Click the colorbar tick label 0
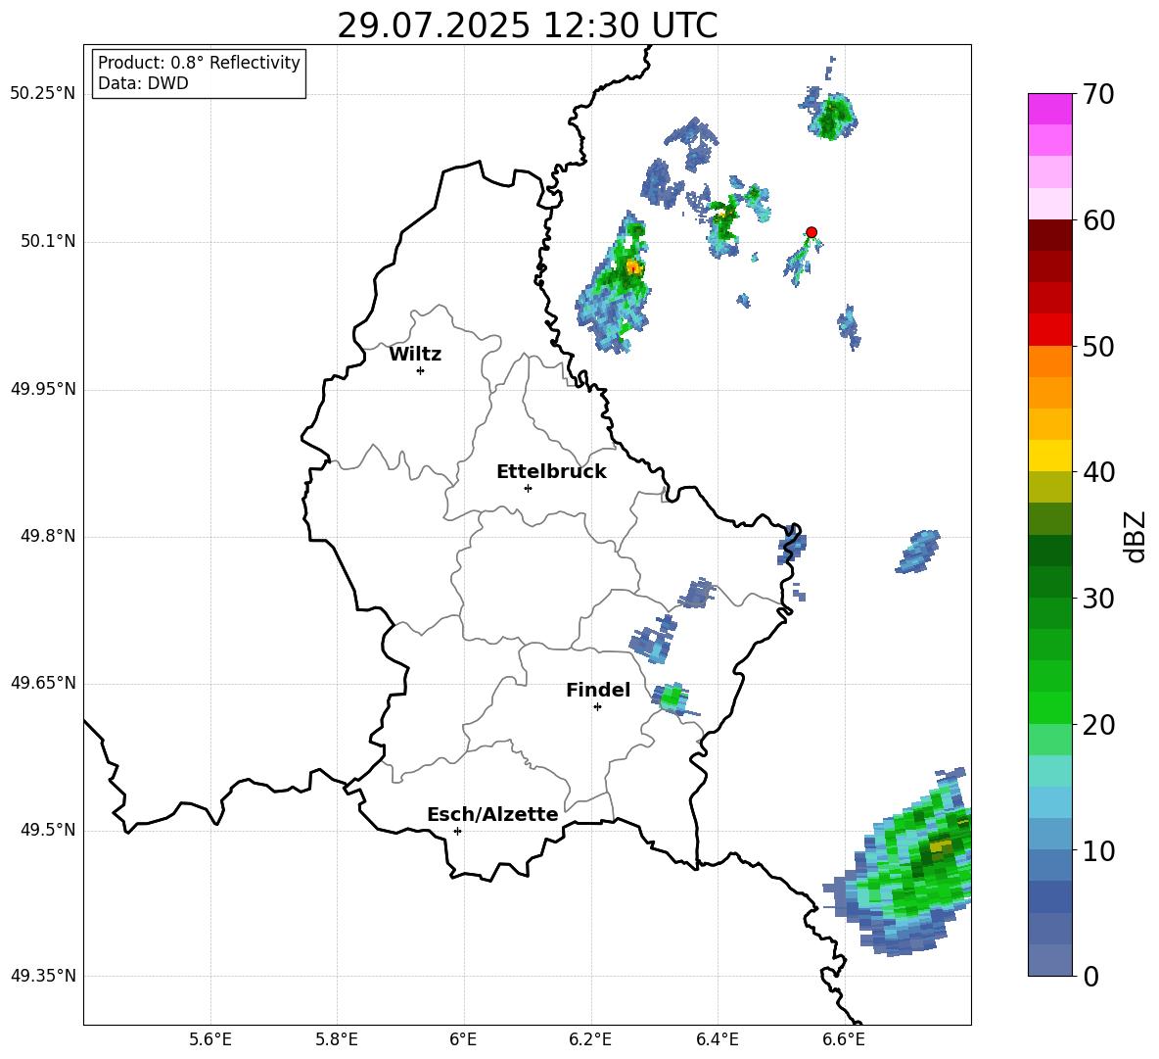1159x1059 pixels. coord(1090,976)
